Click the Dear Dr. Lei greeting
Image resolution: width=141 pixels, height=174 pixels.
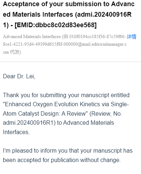(x=19, y=76)
